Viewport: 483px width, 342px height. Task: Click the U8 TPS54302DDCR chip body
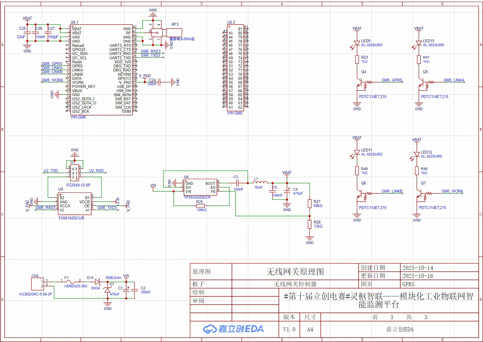201,187
